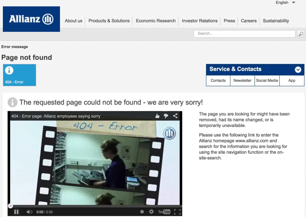Viewport: 306px width, 217px height.
Task: Click the 404 - Error info tile
Action: [x=19, y=75]
